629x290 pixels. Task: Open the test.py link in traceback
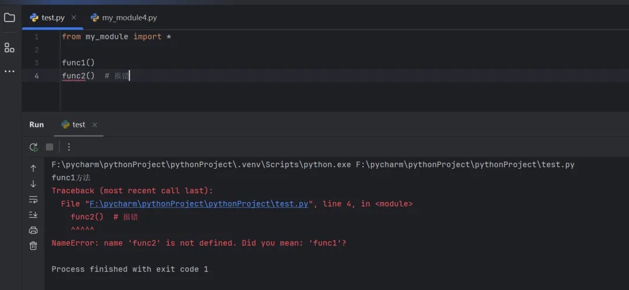tap(198, 204)
